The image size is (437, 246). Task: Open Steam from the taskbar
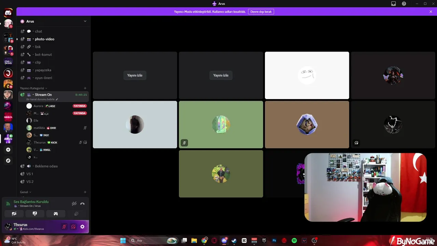click(234, 241)
